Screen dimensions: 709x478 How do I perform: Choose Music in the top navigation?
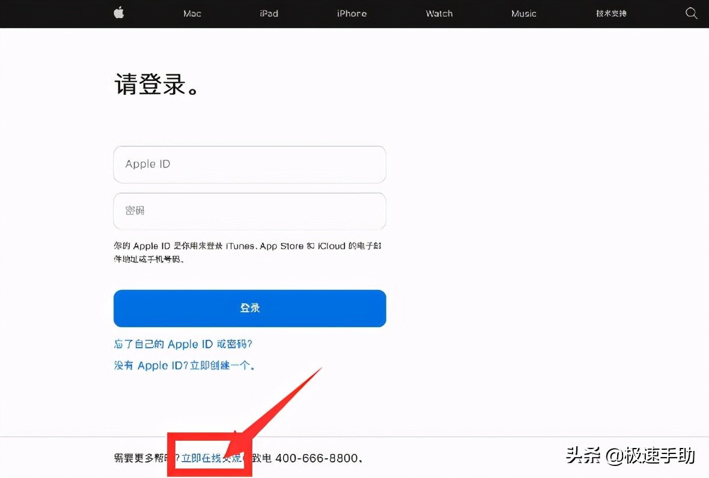pyautogui.click(x=523, y=14)
